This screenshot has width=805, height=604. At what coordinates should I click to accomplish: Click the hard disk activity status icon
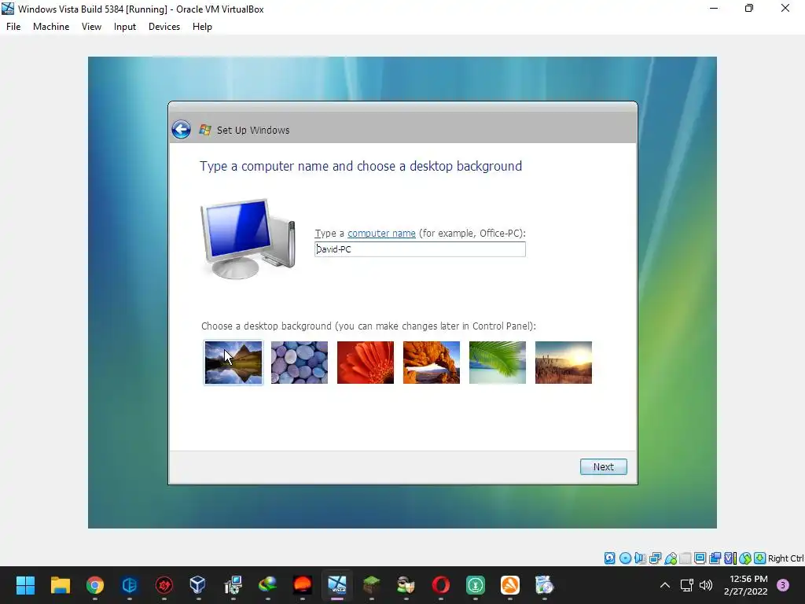[610, 558]
